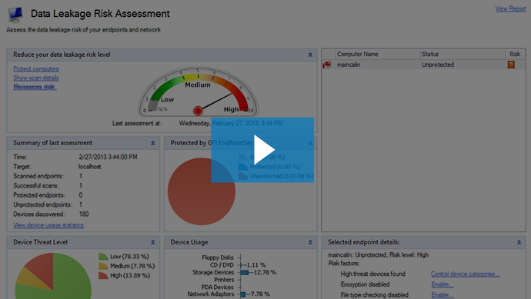
Task: Click Enable link for File type checking
Action: point(442,295)
